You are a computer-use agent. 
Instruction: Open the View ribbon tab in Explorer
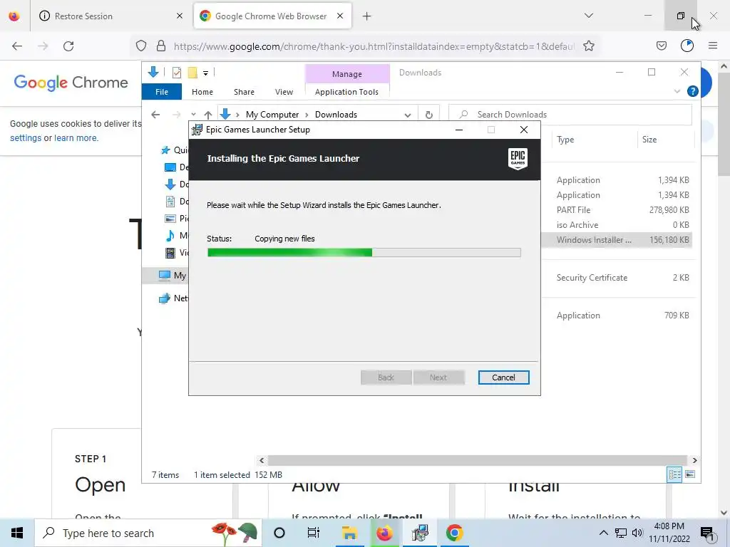(284, 92)
